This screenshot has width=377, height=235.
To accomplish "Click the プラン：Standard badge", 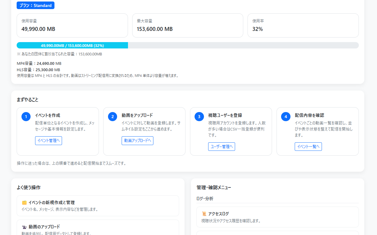I will (x=35, y=5).
